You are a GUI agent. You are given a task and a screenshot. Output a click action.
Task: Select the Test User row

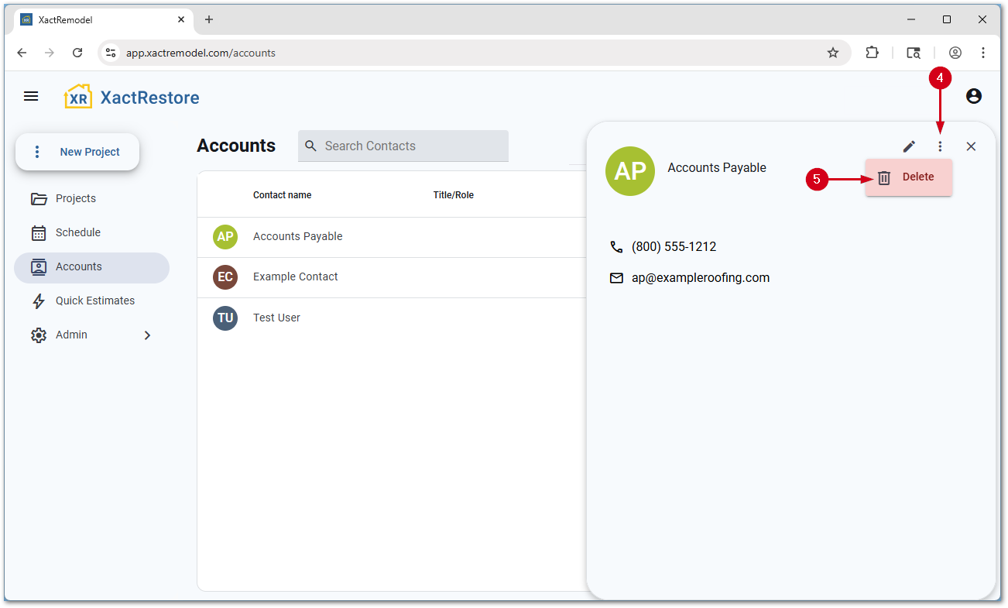[x=392, y=318]
